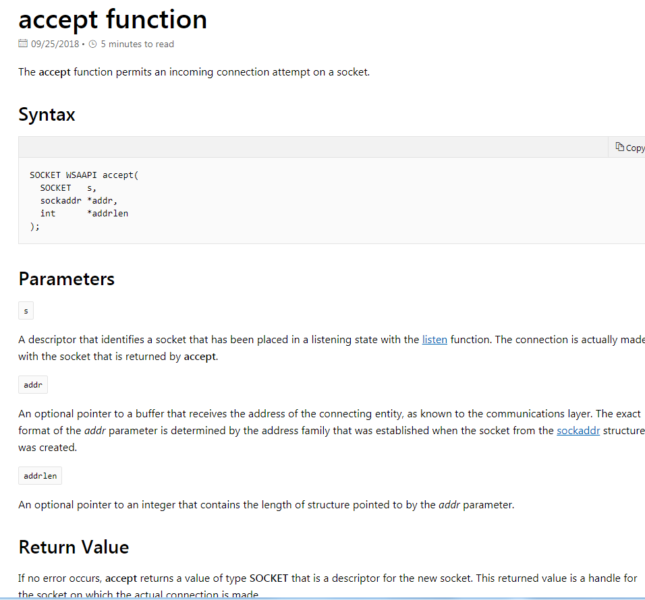Follow the sockaddr structure link
Image resolution: width=645 pixels, height=600 pixels.
tap(578, 431)
